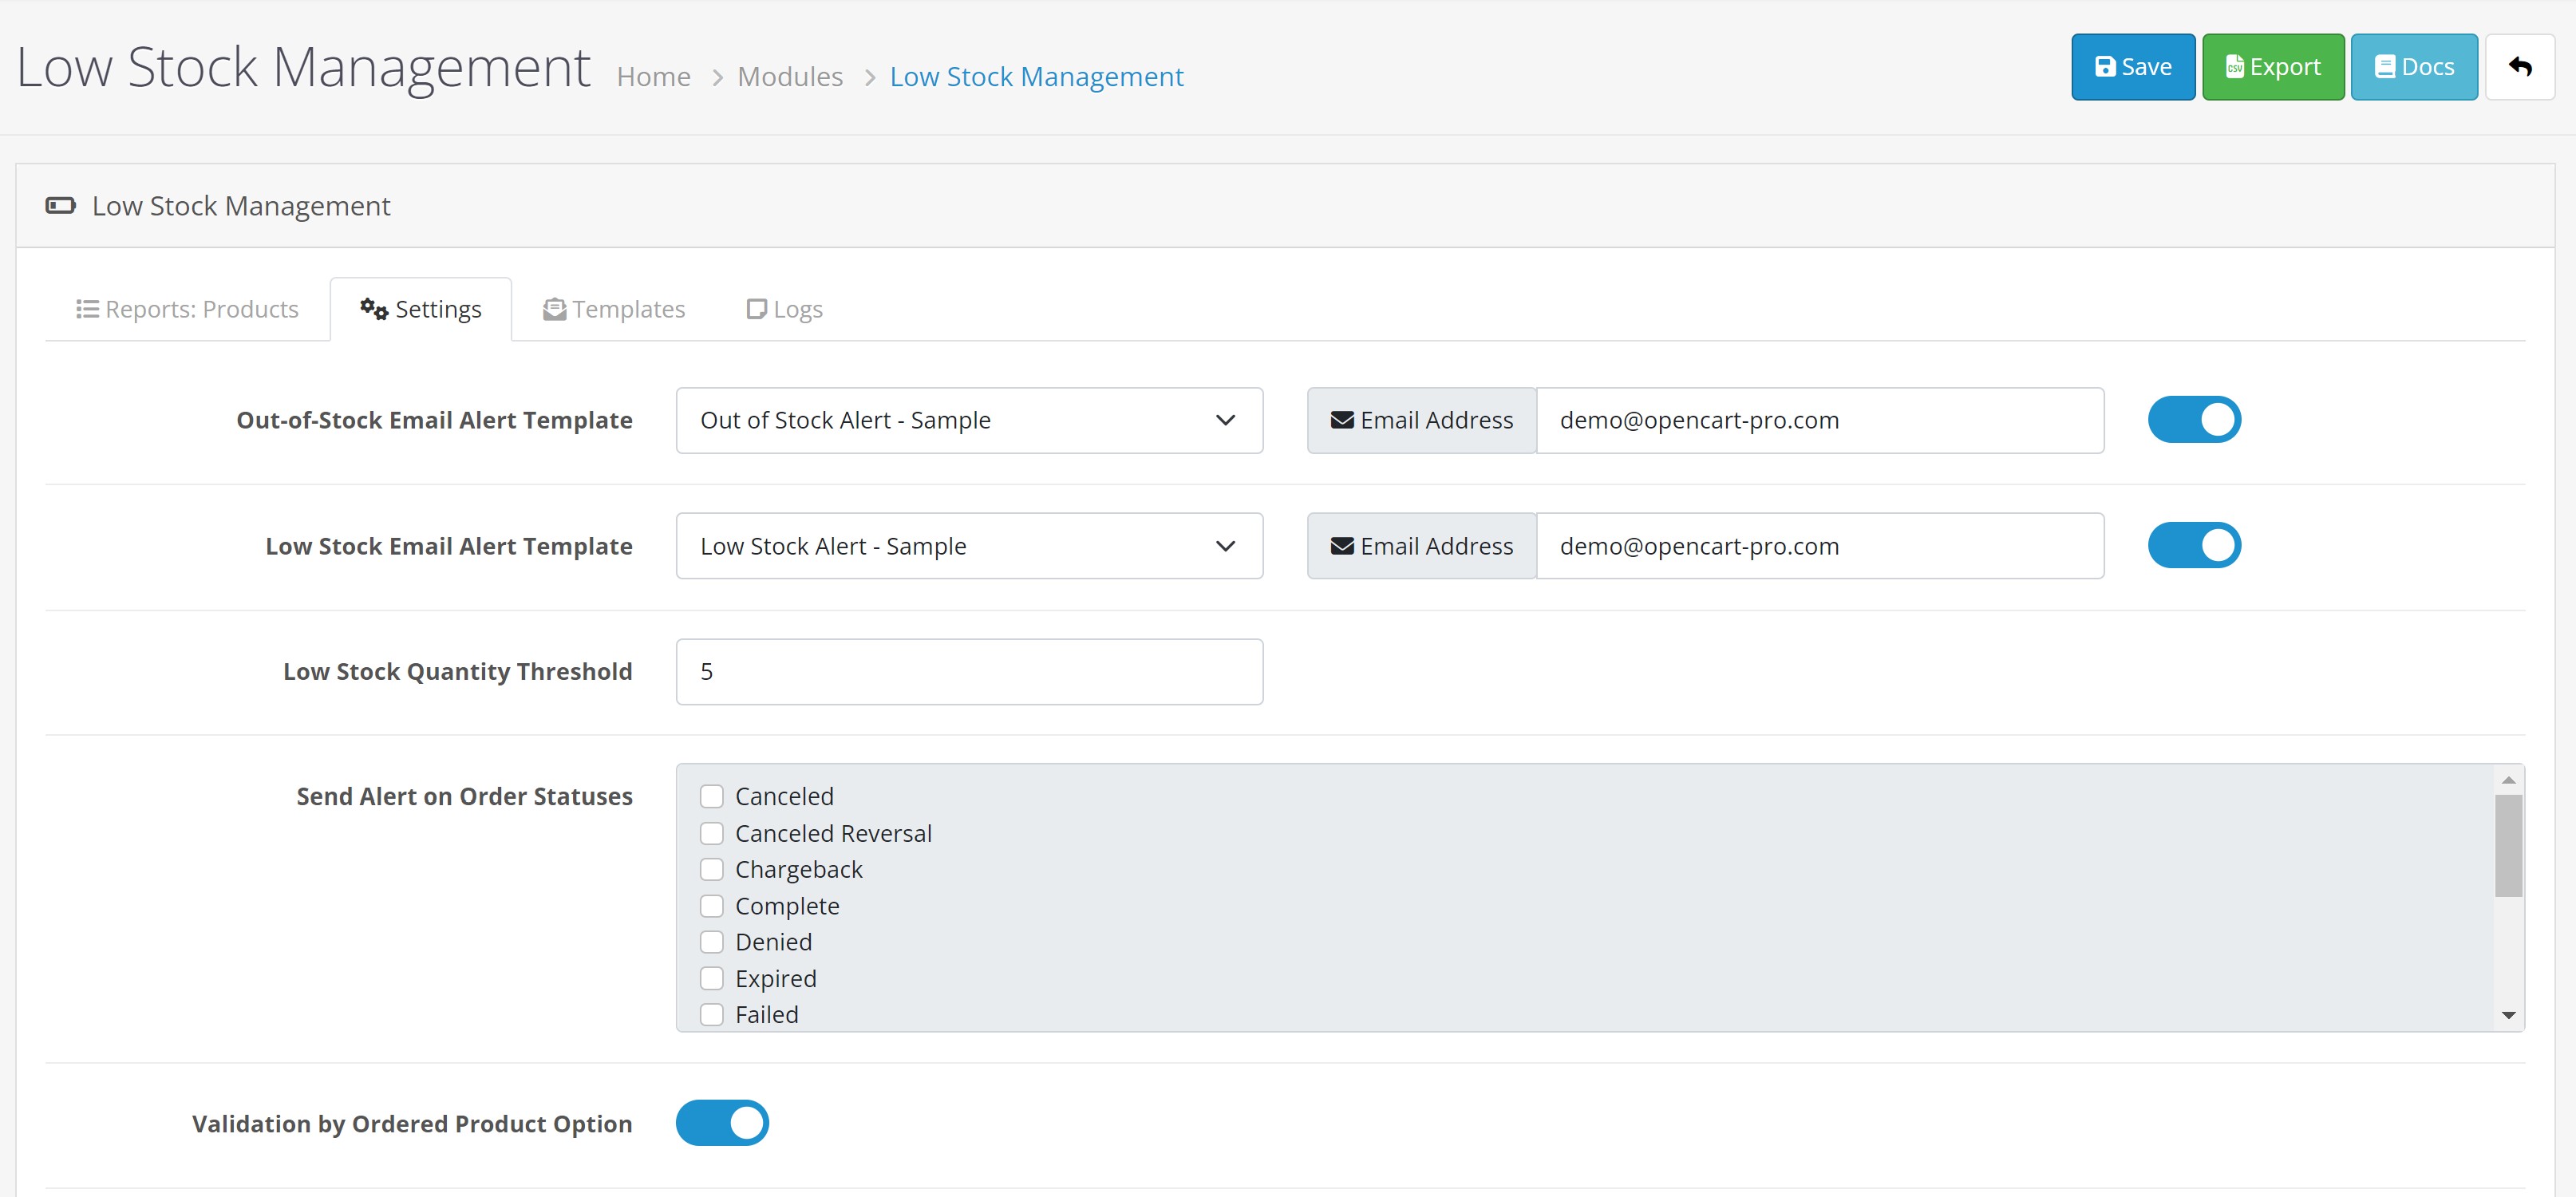Check the Canceled order status
Screen dimensions: 2576x1197
[x=712, y=797]
